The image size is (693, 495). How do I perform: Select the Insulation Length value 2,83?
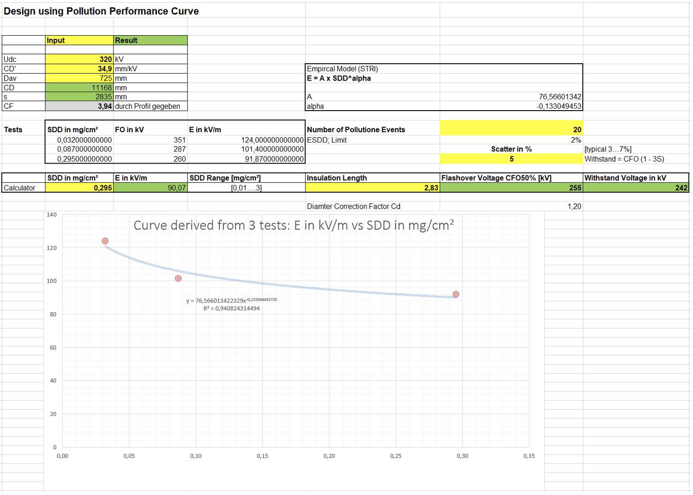(x=372, y=187)
